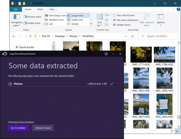The height and width of the screenshot is (139, 181).
Task: Toggle Details pane in Explorer ribbon
Action: [x=32, y=23]
